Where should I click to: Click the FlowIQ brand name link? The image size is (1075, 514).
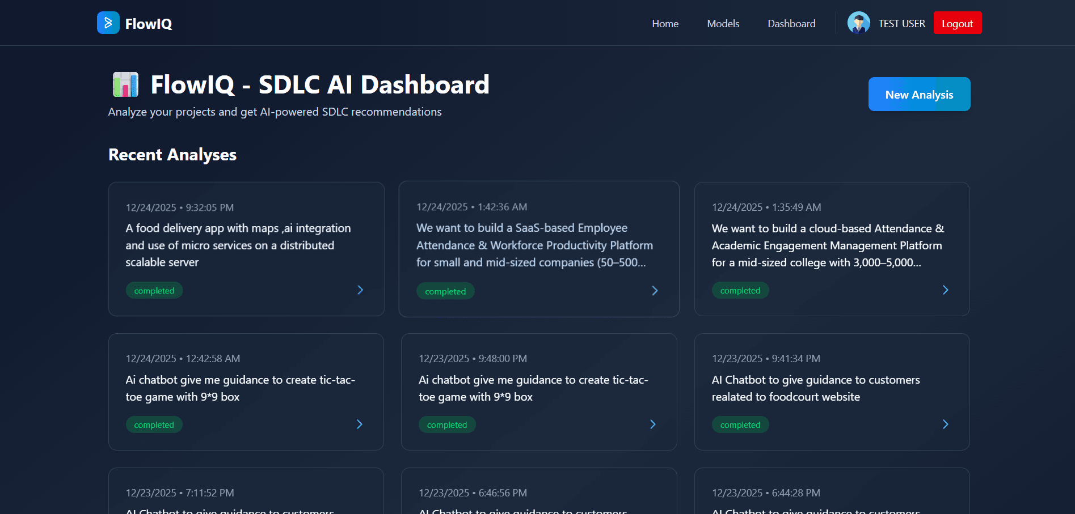click(149, 24)
